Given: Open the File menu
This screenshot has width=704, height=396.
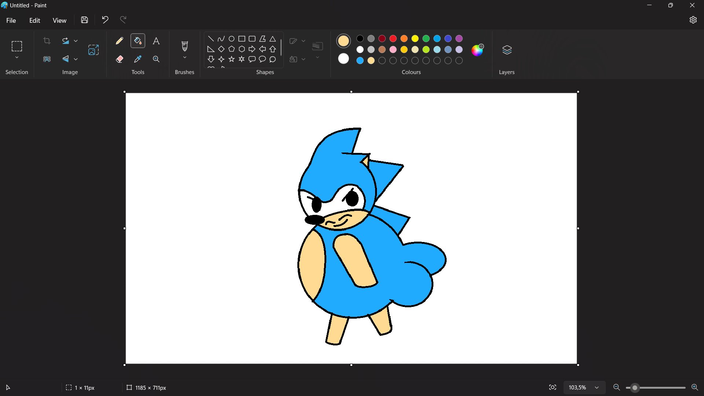Looking at the screenshot, I should coord(11,21).
